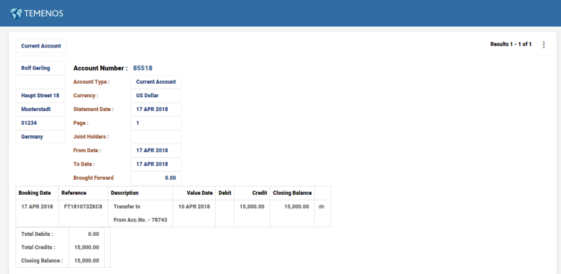Click the Statement Date value field
The width and height of the screenshot is (561, 274).
tap(155, 109)
